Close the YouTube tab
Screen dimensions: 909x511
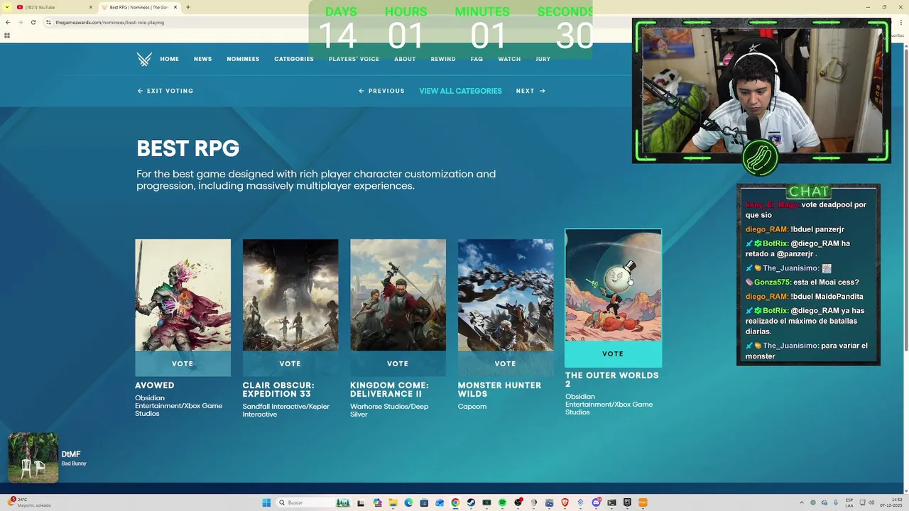coord(91,7)
